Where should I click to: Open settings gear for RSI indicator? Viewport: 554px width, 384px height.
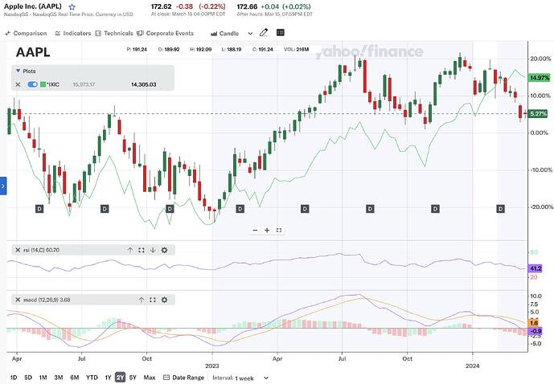coord(164,250)
